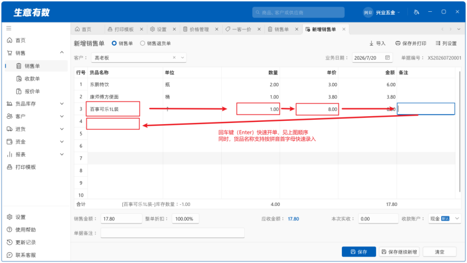Select the 康师傅方便面 row name cell
Screen dimensions: 467x263
coord(125,97)
